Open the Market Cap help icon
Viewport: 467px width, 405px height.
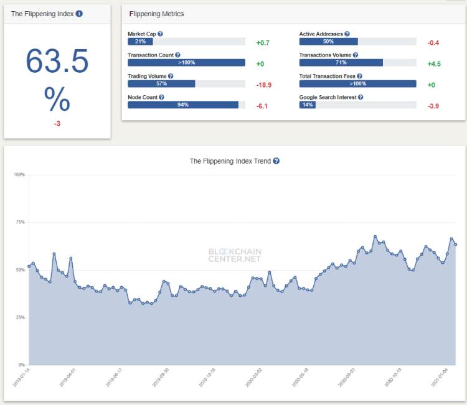[x=160, y=34]
